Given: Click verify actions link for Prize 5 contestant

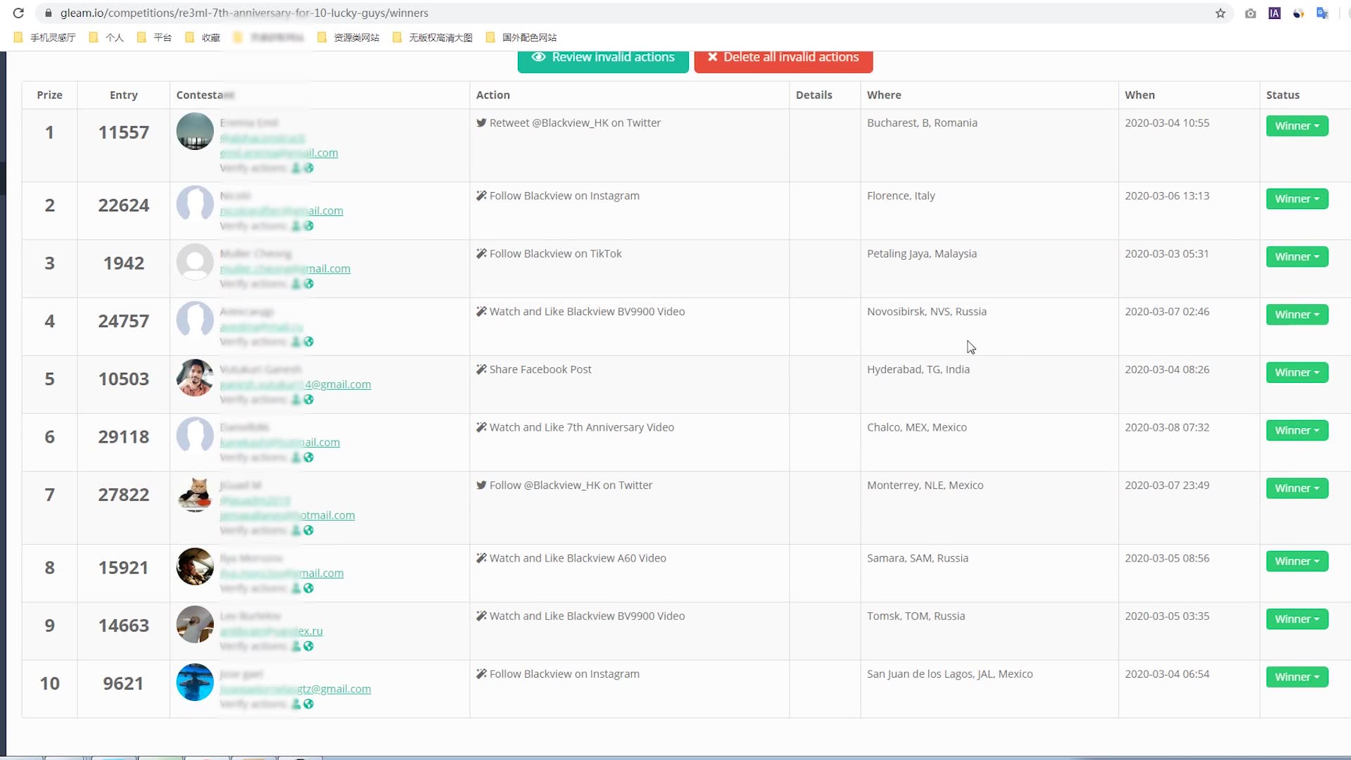Looking at the screenshot, I should 251,399.
